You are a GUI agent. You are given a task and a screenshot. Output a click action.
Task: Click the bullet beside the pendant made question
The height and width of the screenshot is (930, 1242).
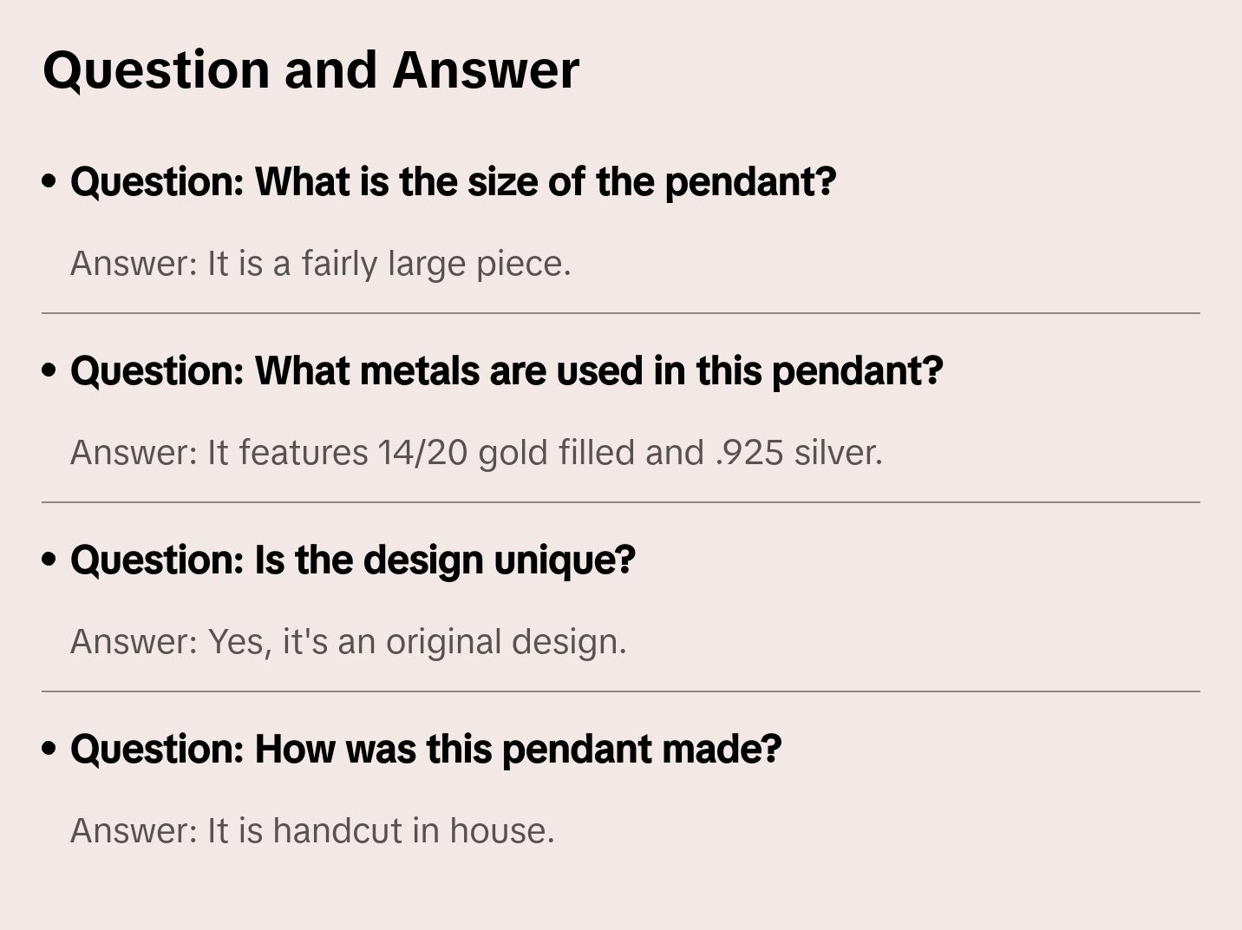pos(49,749)
